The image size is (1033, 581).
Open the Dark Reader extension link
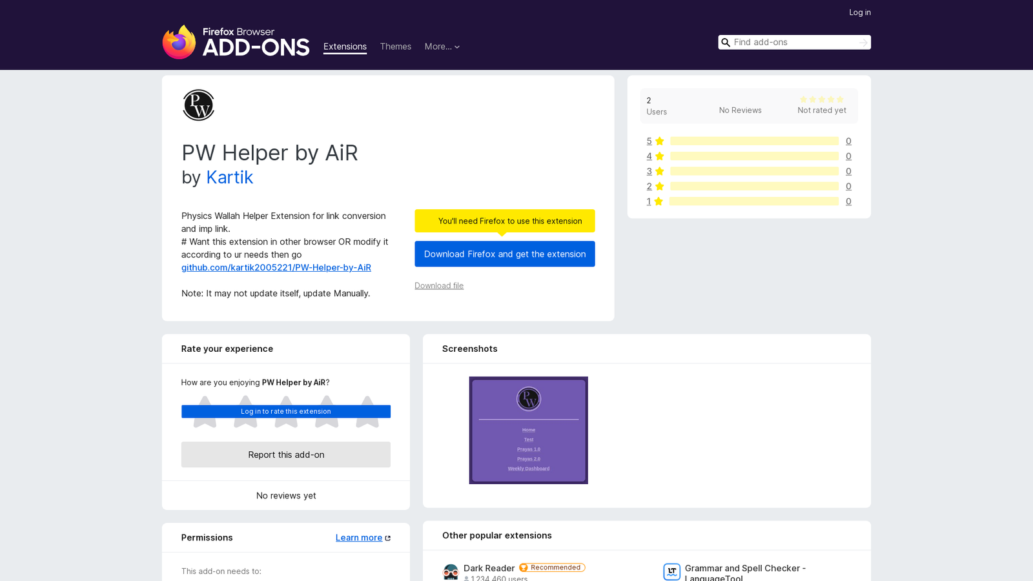point(489,568)
